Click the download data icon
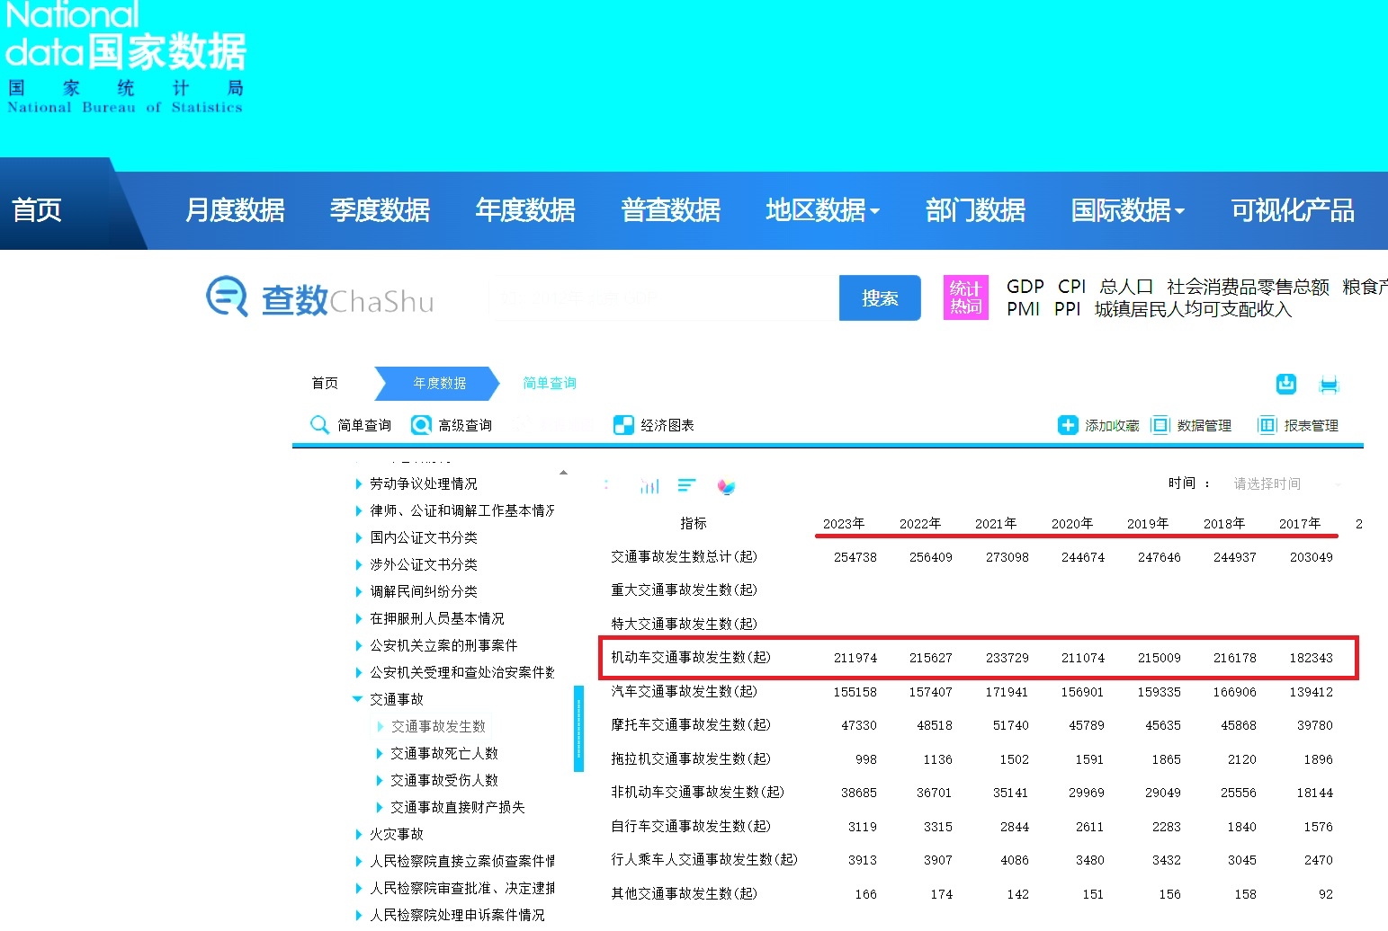The image size is (1388, 931). [x=1286, y=384]
